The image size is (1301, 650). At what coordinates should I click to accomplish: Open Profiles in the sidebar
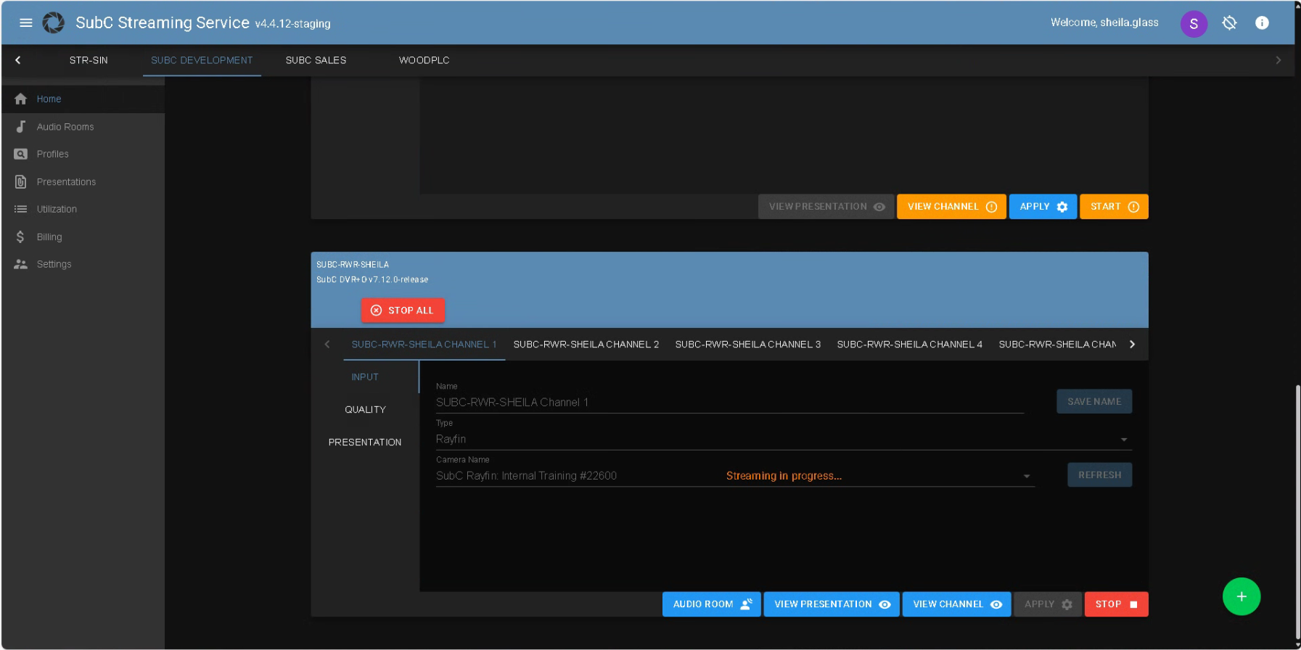point(52,155)
